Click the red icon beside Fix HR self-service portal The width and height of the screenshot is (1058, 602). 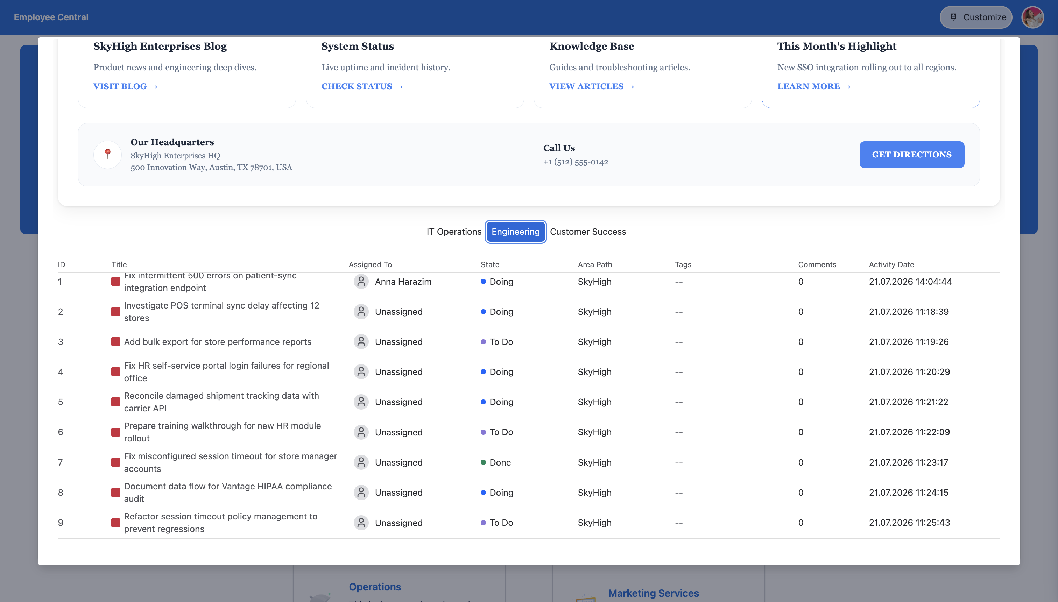[x=116, y=372]
